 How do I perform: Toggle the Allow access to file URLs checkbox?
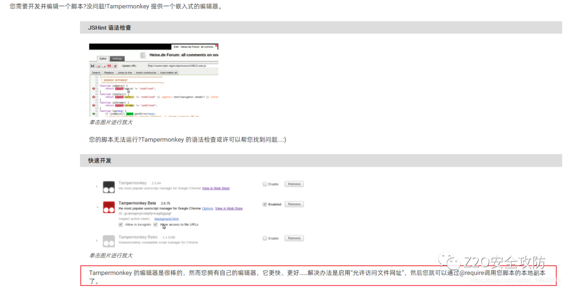pos(156,224)
